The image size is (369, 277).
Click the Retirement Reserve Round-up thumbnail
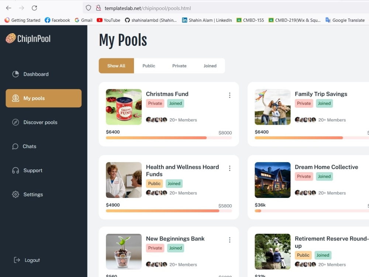(273, 252)
